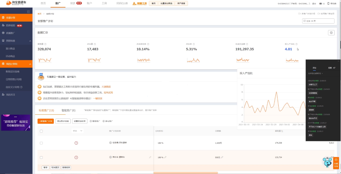Click help icon next to 展现量
341x174 pixels.
[x=45, y=44]
